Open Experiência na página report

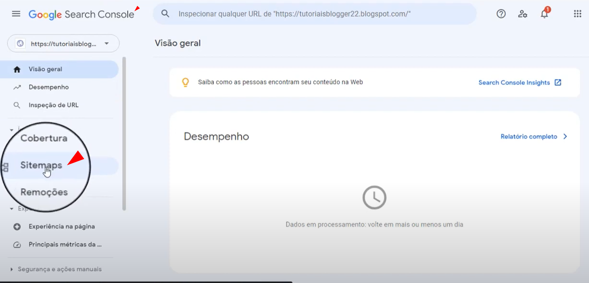pyautogui.click(x=61, y=227)
